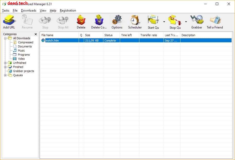The height and width of the screenshot is (160, 235).
Task: Open the Start Queue dropdown arrow
Action: [x=164, y=22]
